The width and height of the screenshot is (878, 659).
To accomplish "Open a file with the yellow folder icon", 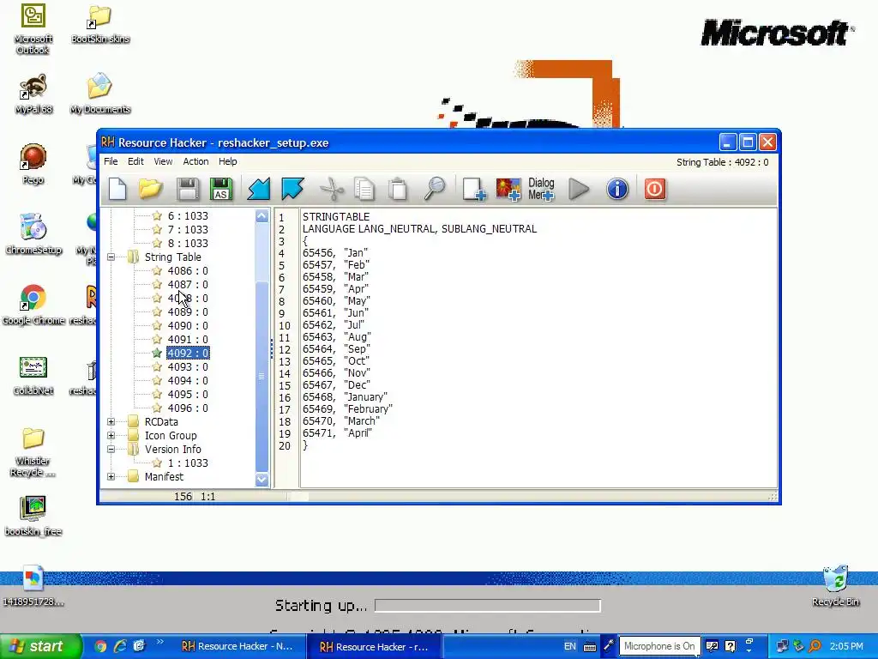I will [151, 189].
